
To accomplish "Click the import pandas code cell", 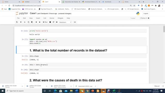I will point(88,41).
